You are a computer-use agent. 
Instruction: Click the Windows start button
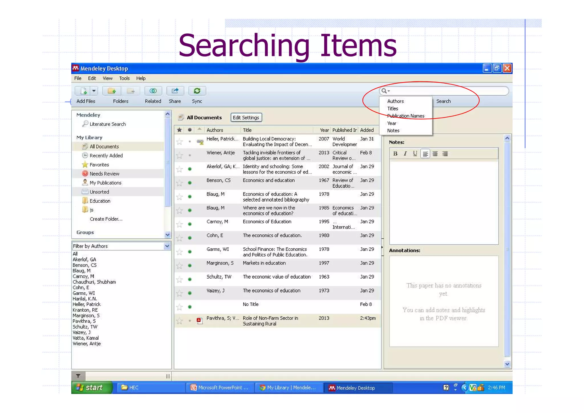92,387
